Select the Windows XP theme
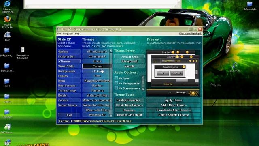This screenshot has height=146, width=259. (96, 115)
